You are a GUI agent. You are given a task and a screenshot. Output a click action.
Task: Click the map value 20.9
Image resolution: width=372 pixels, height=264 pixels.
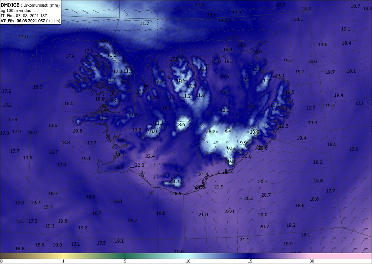click(177, 194)
